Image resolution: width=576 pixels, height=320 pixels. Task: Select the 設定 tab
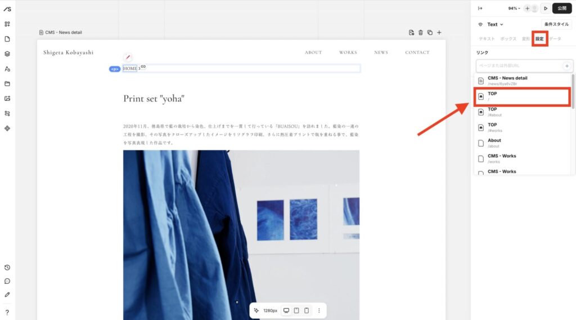tap(539, 39)
